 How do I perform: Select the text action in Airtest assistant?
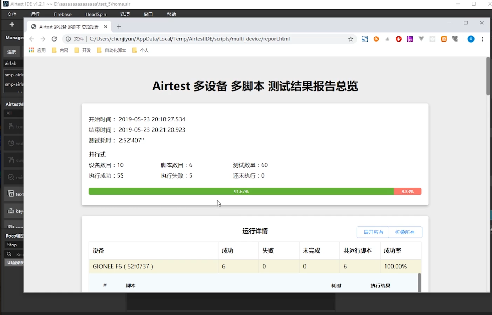coord(14,194)
